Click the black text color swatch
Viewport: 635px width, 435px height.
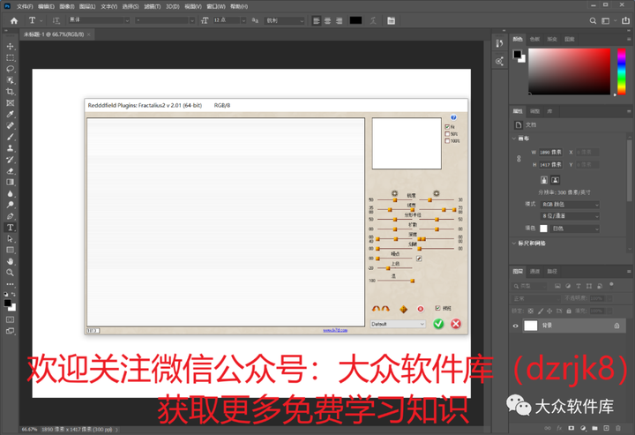[x=355, y=20]
